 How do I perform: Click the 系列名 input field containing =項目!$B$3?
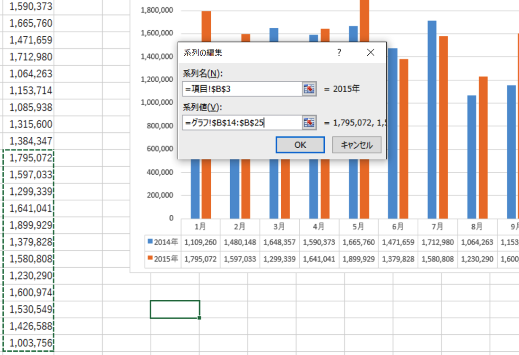242,89
